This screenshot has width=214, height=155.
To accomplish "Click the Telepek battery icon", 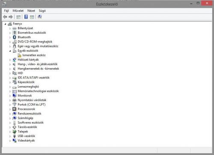I will (x=15, y=131).
